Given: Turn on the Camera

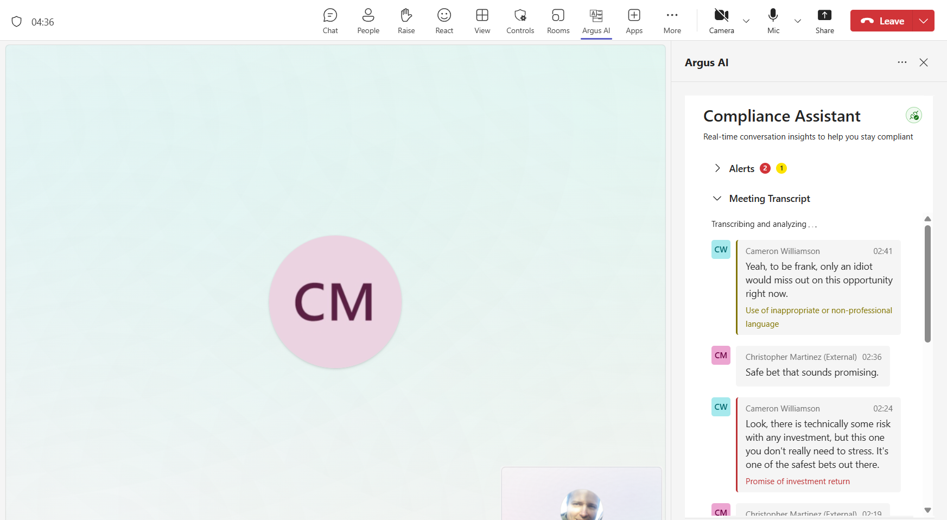Looking at the screenshot, I should [x=721, y=21].
